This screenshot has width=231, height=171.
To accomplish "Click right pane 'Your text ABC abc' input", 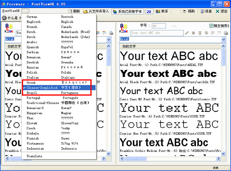I will [x=157, y=33].
